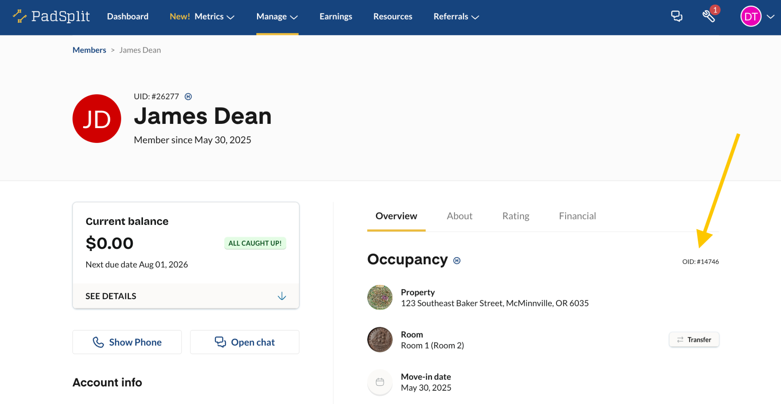This screenshot has width=781, height=404.
Task: Switch to the Overview tab
Action: (396, 216)
